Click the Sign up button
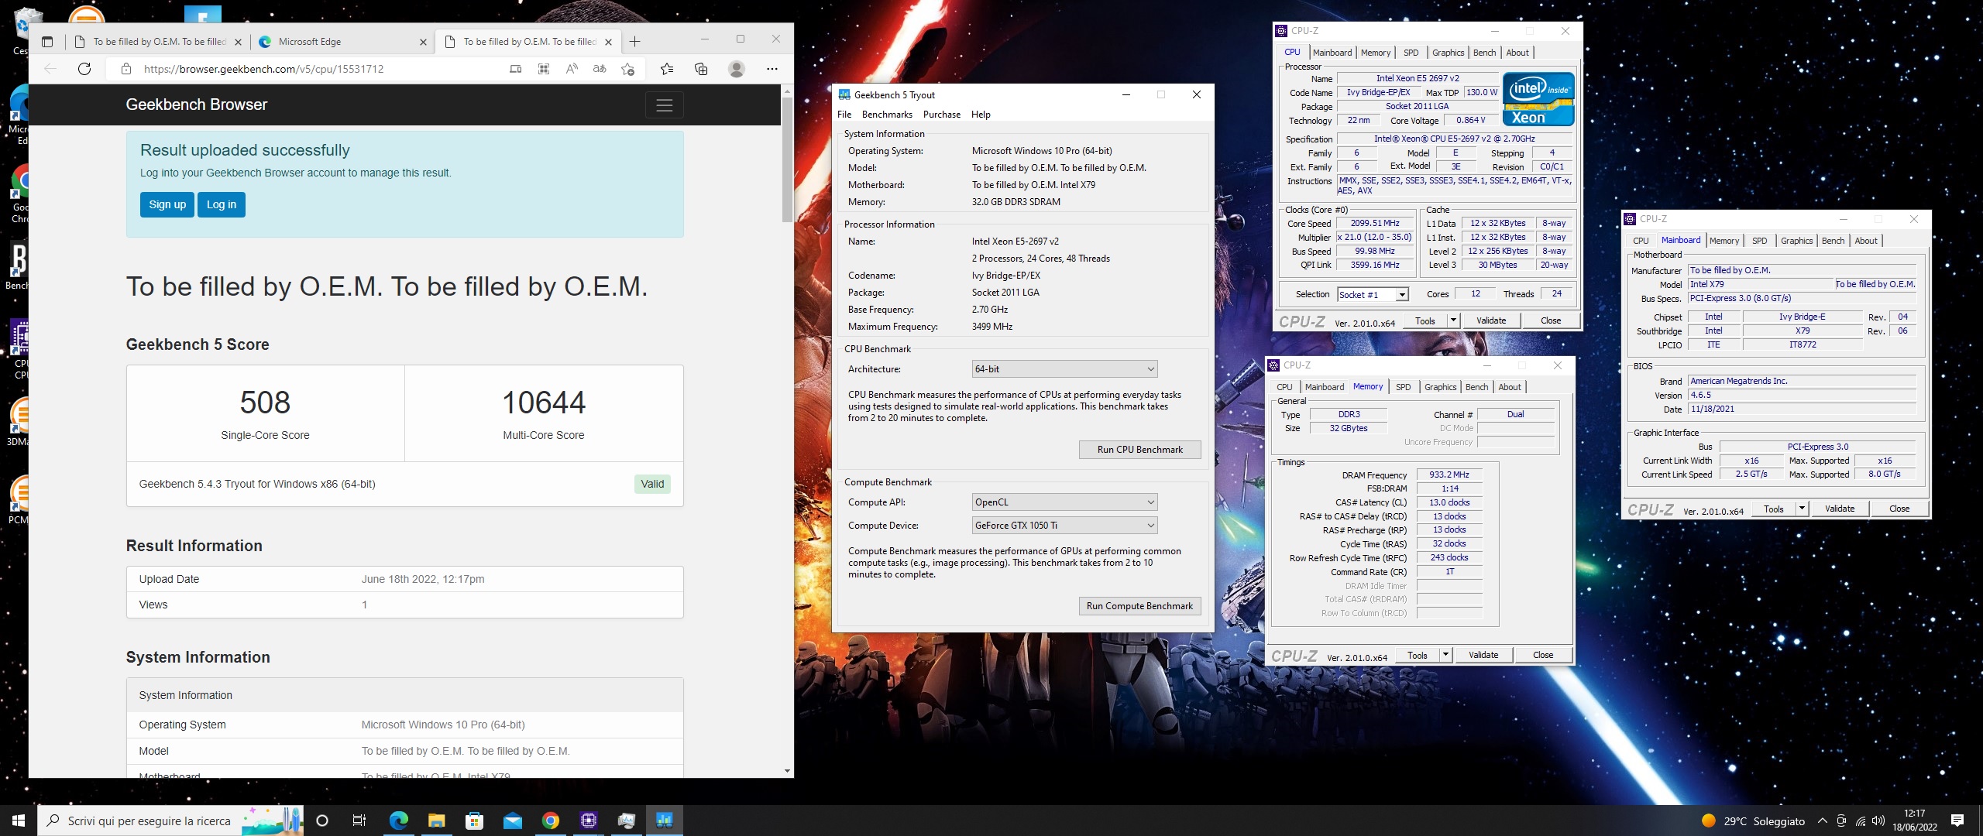This screenshot has height=836, width=1983. (x=167, y=204)
